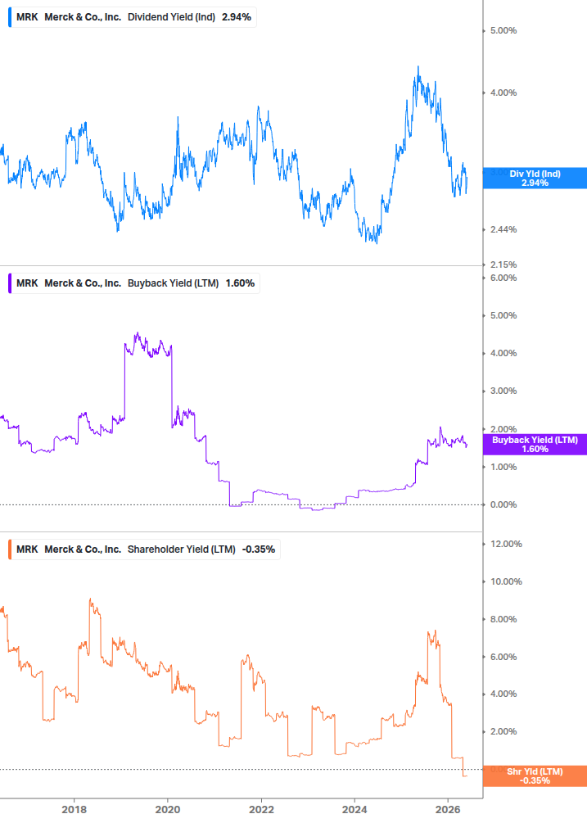This screenshot has height=823, width=587.
Task: Click the purple Buyback Yield color bar
Action: pyautogui.click(x=10, y=283)
